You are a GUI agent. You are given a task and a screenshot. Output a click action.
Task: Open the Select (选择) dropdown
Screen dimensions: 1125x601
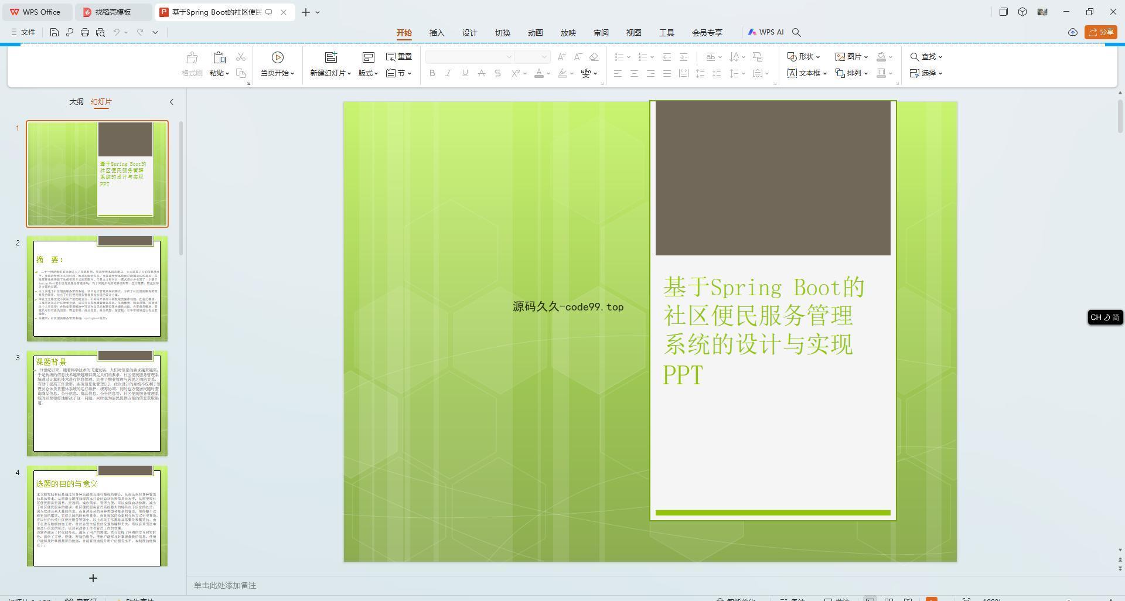(926, 73)
